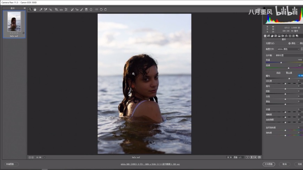Click the Temperature slider handle
The width and height of the screenshot is (303, 170).
click(x=281, y=62)
